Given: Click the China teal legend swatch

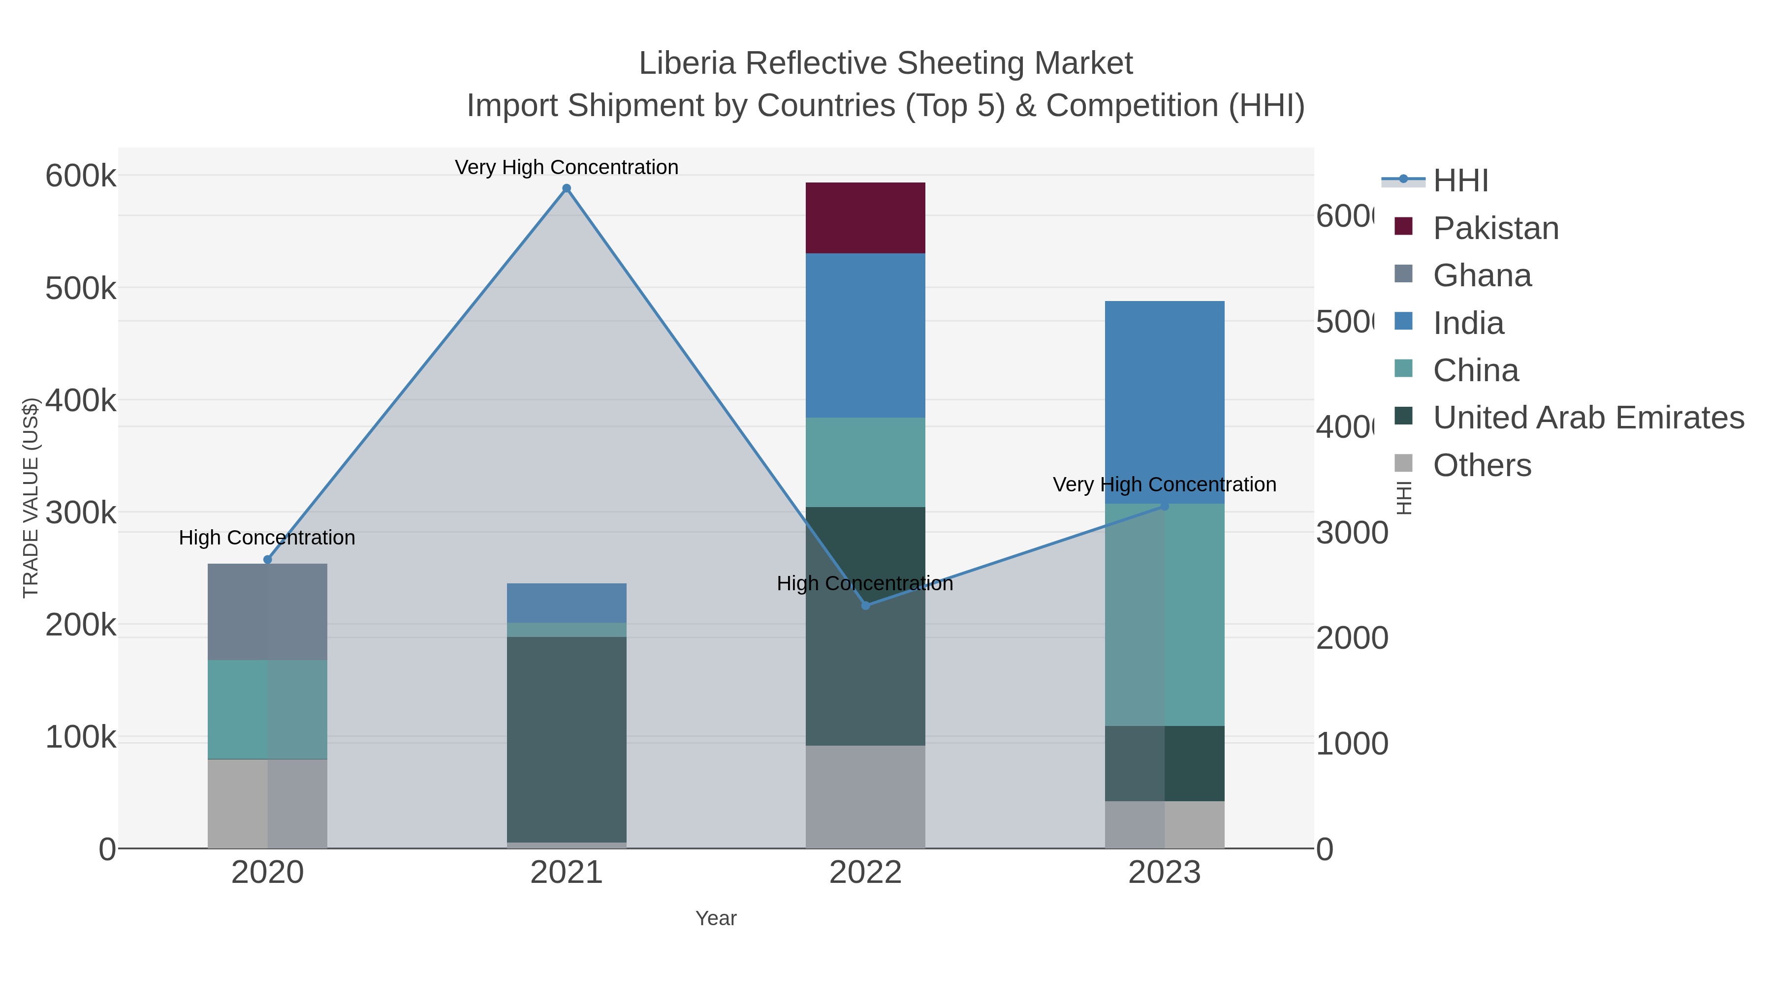Looking at the screenshot, I should click(1403, 368).
